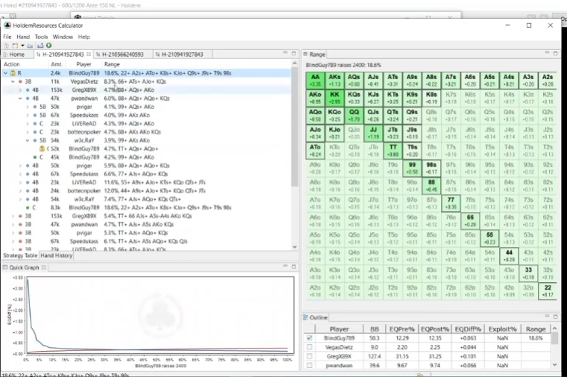This screenshot has height=377, width=567.
Task: Close the Quick Graph view tab
Action: [44, 267]
